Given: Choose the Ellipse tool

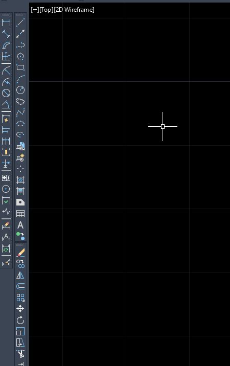Looking at the screenshot, I should 20,123.
